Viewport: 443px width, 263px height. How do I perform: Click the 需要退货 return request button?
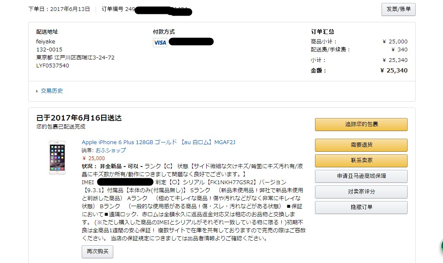point(361,145)
